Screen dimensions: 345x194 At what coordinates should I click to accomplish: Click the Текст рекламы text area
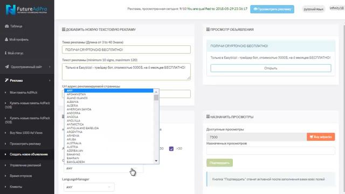click(126, 72)
